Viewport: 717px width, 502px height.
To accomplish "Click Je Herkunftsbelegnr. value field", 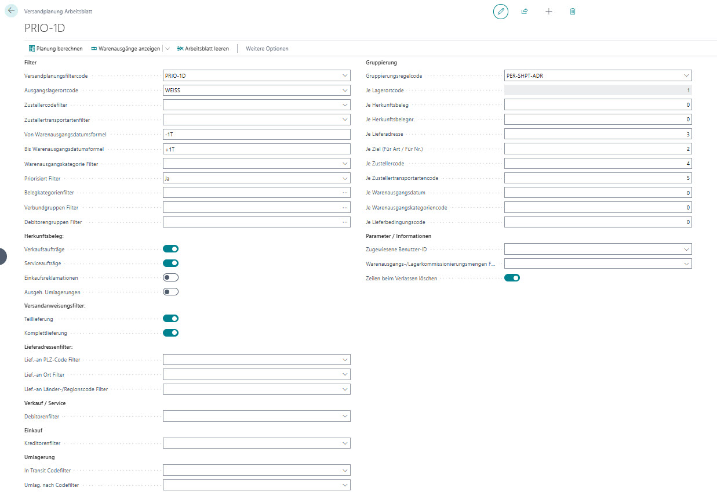I will click(x=598, y=120).
